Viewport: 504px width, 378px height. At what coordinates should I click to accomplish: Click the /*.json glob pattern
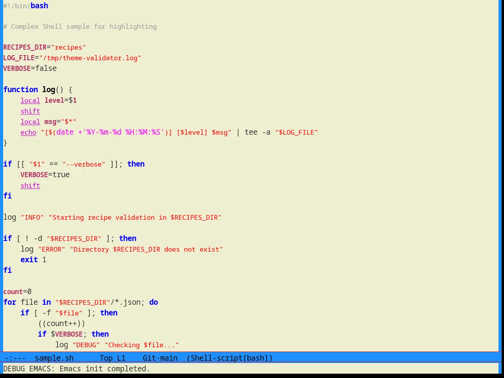(x=126, y=302)
